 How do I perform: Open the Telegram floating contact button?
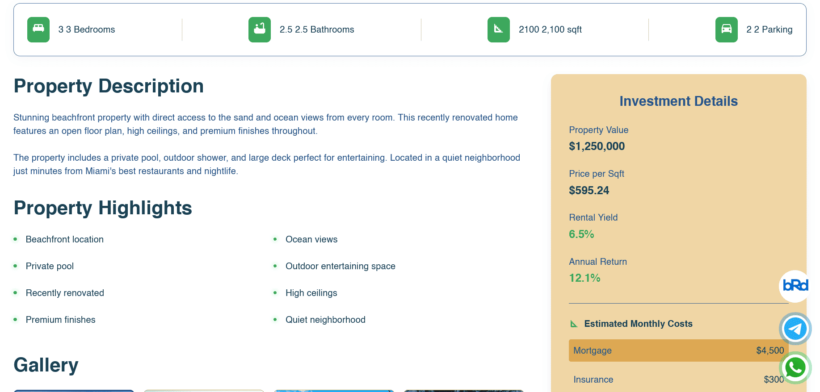795,329
